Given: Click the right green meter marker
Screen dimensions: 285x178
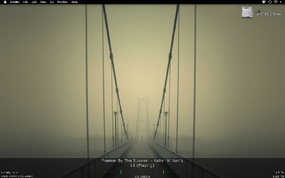Looking at the screenshot, I should [163, 172].
